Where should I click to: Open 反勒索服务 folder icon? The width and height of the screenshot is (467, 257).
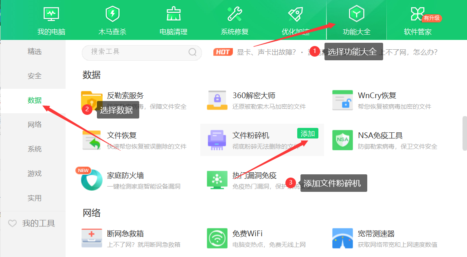(x=92, y=101)
